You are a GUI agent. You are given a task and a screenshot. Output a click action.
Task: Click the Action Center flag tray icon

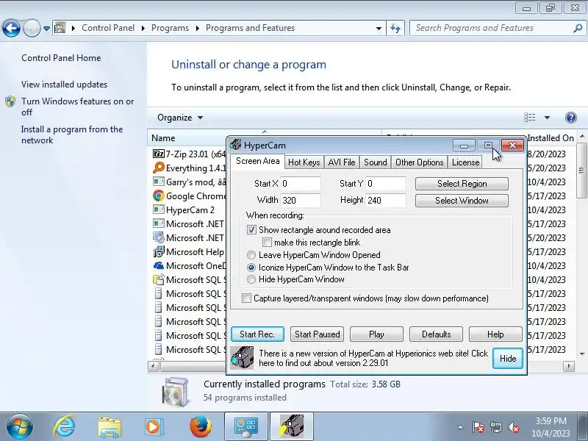(478, 427)
